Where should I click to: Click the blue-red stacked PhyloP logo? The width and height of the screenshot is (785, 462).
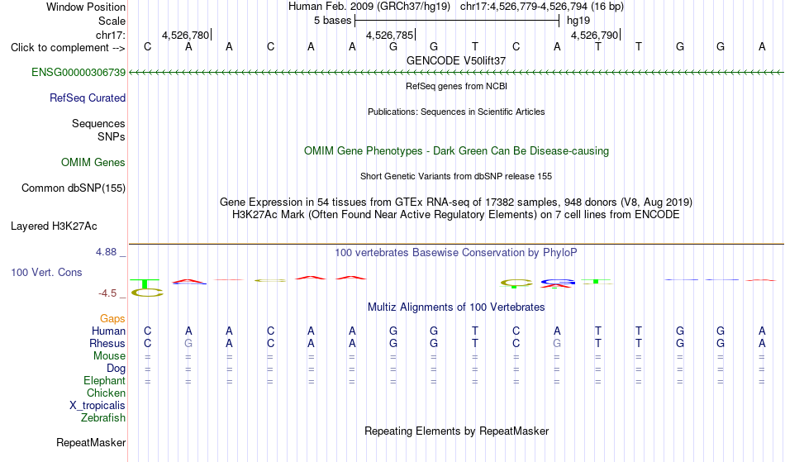click(x=557, y=283)
